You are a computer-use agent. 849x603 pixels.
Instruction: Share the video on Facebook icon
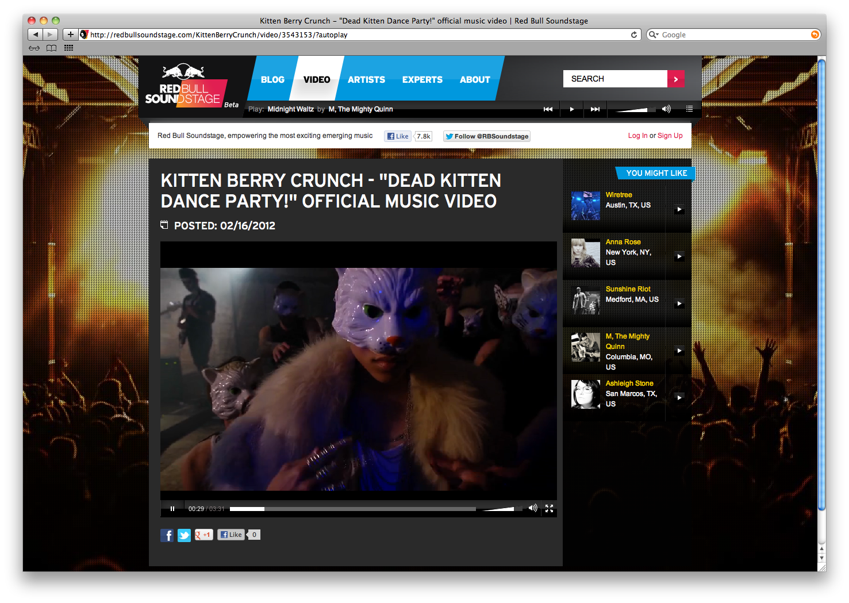coord(167,535)
